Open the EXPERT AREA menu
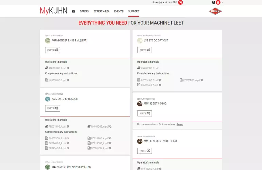262x170 pixels. click(x=101, y=11)
